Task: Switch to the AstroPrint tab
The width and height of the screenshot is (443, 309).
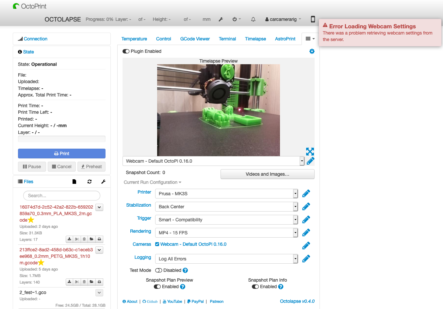Action: pos(285,39)
